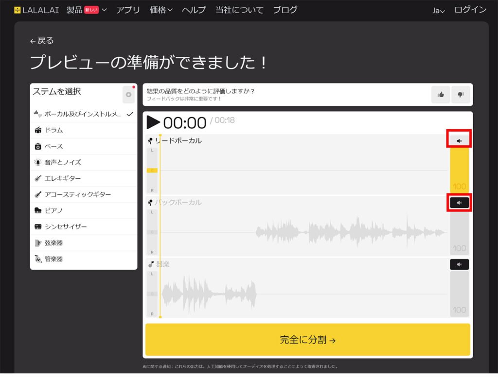Click the 戻る link
Viewport: 498px width, 380px height.
(x=41, y=41)
